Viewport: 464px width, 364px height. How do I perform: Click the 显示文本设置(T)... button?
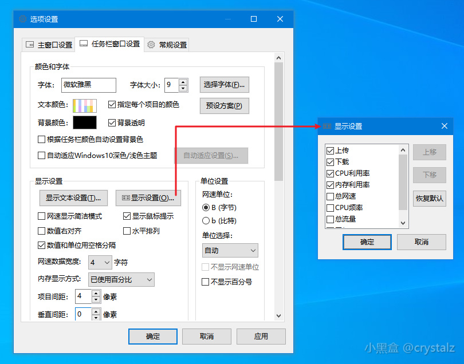(73, 198)
